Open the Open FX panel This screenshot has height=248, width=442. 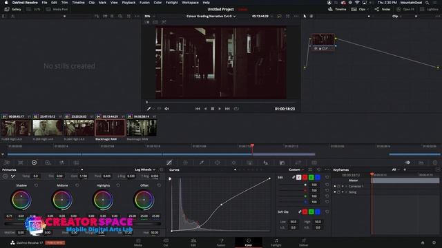point(405,9)
